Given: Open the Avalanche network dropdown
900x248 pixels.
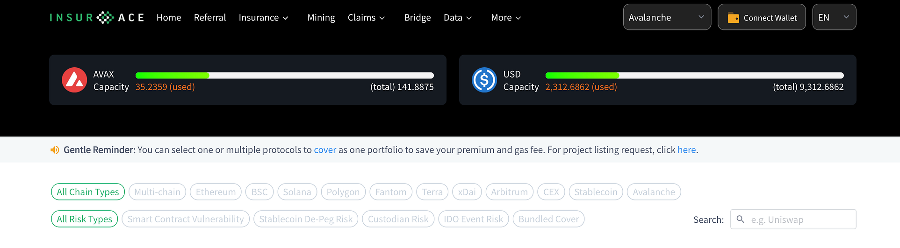Looking at the screenshot, I should (667, 17).
